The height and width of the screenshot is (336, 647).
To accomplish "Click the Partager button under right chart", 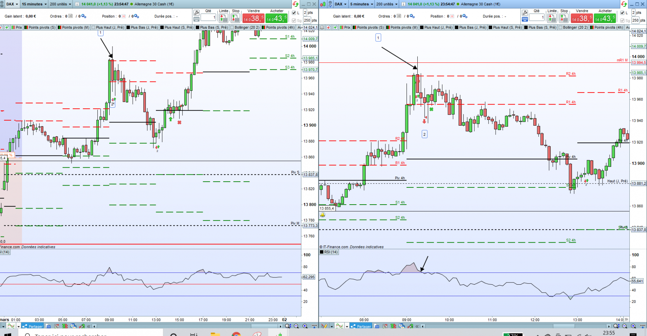I will coord(361,326).
